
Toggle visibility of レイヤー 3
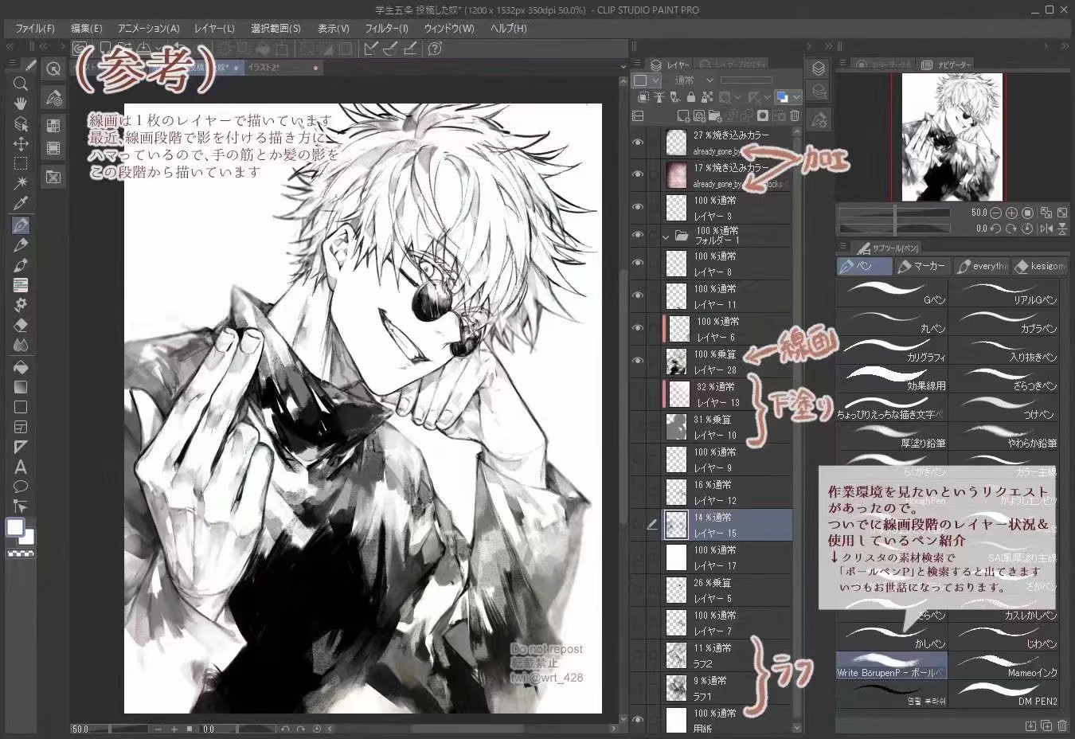tap(638, 207)
